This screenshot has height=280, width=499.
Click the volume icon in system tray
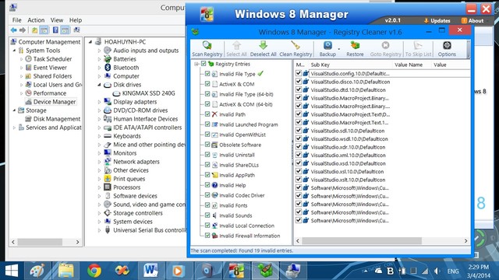437,271
